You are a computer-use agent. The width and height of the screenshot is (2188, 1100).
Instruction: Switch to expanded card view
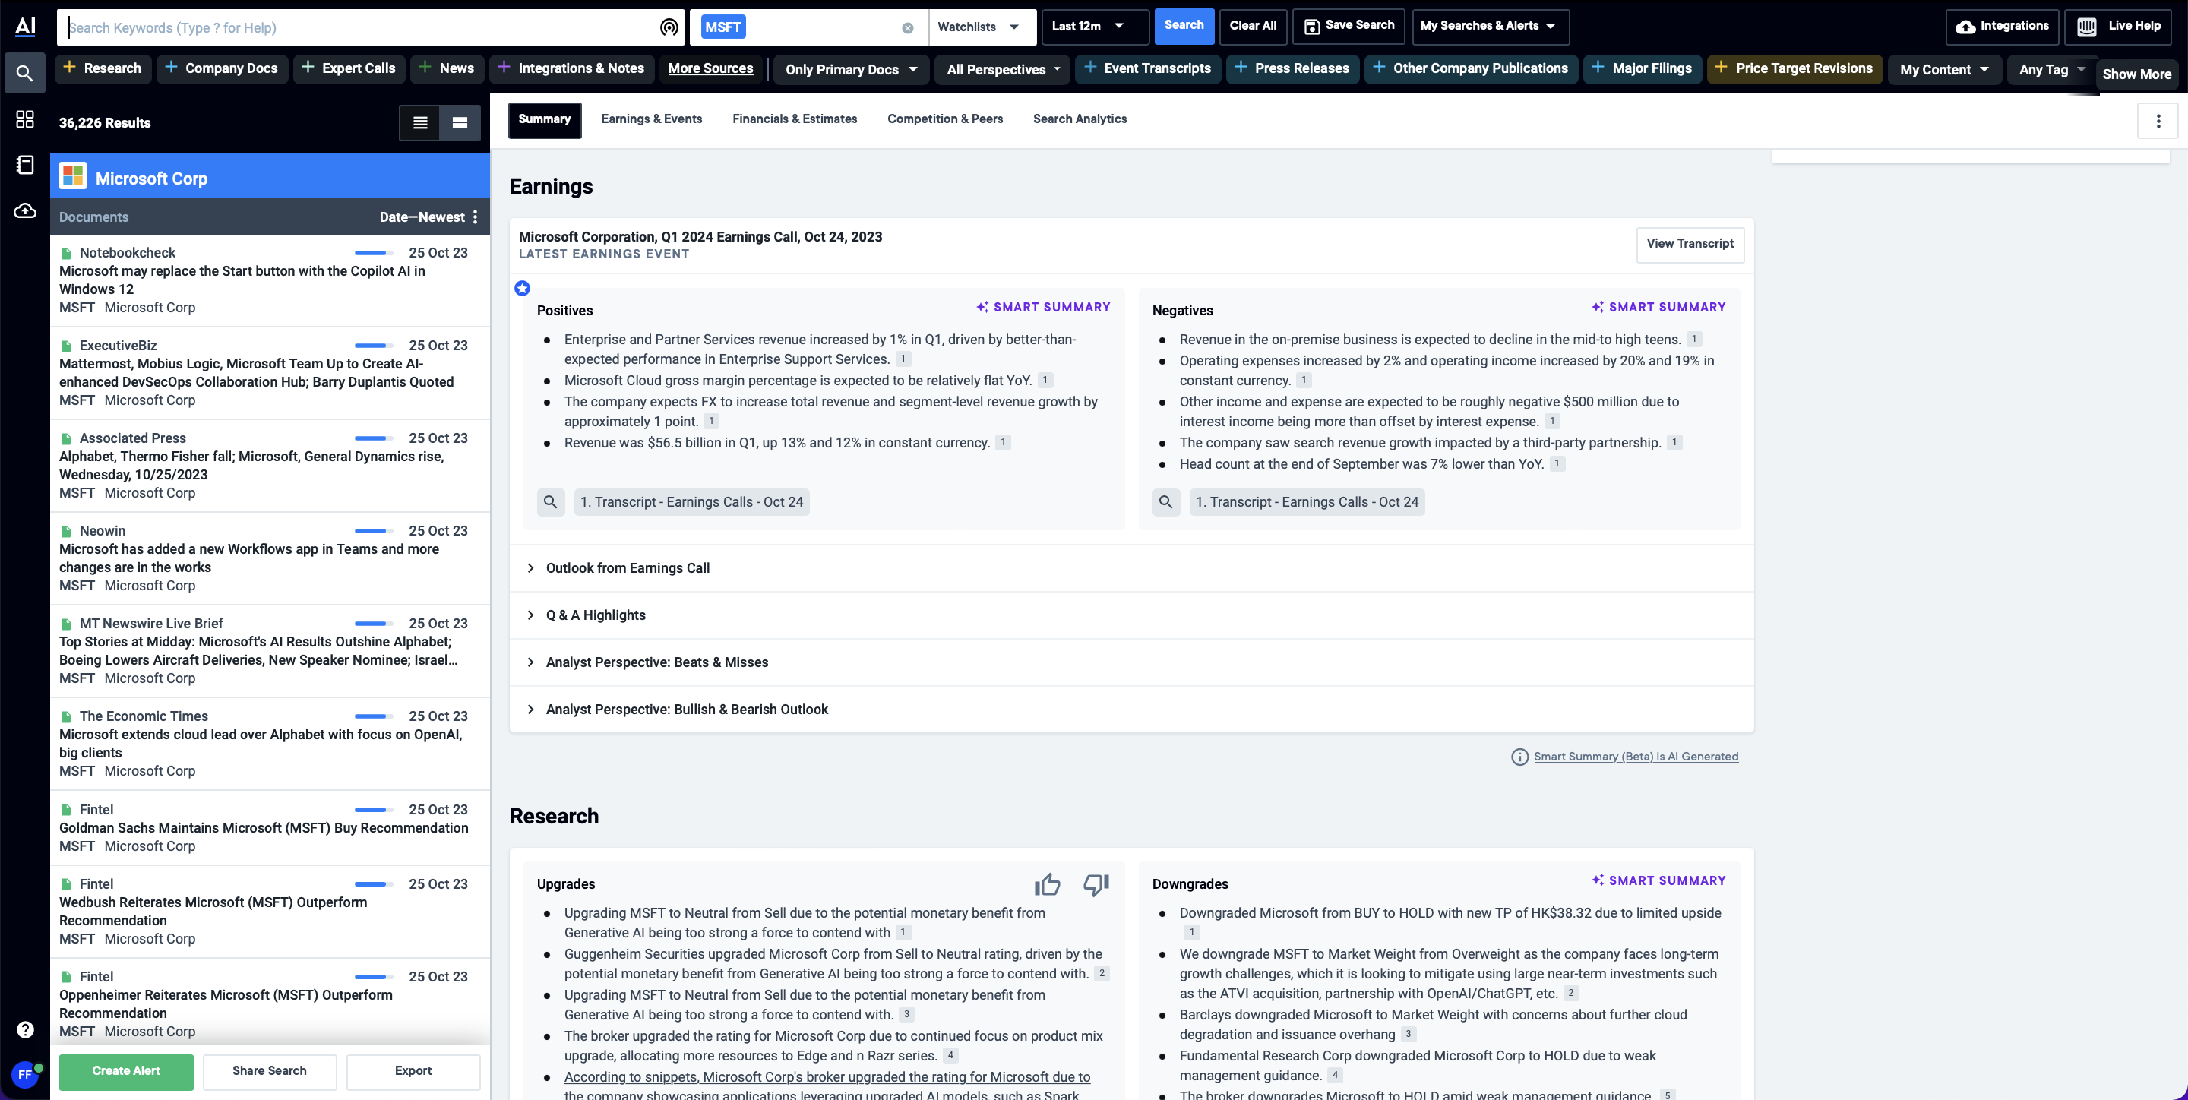click(x=460, y=123)
